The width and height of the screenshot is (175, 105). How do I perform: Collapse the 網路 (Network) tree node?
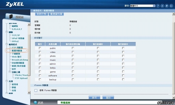7,32
